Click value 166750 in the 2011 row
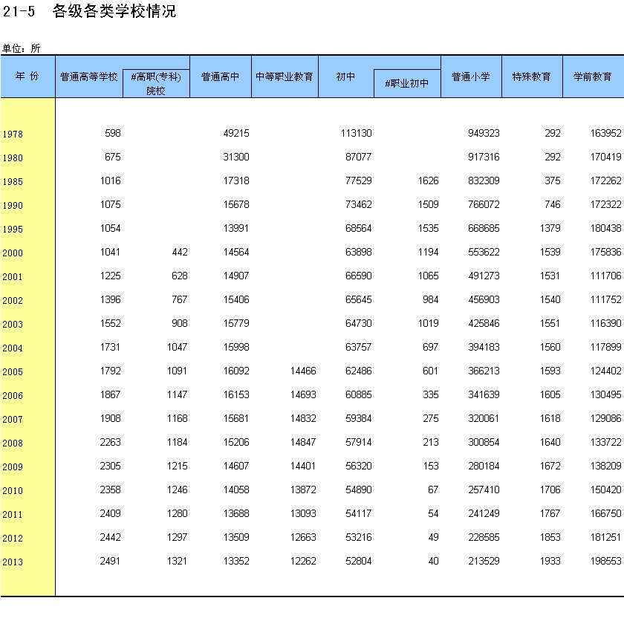This screenshot has width=624, height=621. (605, 513)
